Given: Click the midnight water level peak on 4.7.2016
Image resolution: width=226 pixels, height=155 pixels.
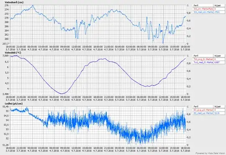Looking at the screenshot, I should [x=33, y=5].
